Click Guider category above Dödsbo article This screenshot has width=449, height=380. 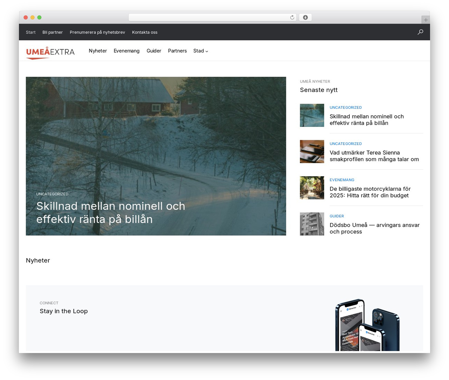click(x=337, y=216)
